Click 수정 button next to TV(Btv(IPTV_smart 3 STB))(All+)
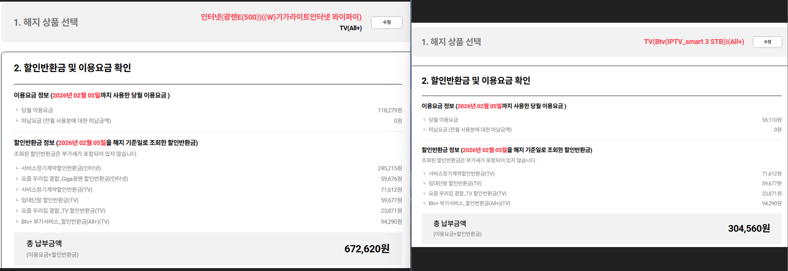 [x=767, y=42]
